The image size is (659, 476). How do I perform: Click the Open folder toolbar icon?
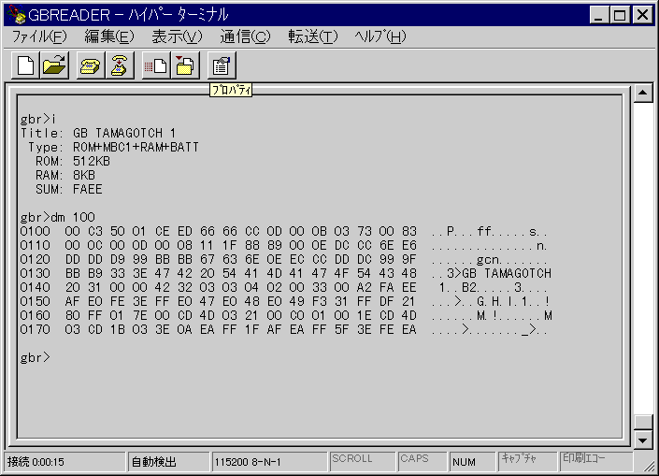click(55, 65)
